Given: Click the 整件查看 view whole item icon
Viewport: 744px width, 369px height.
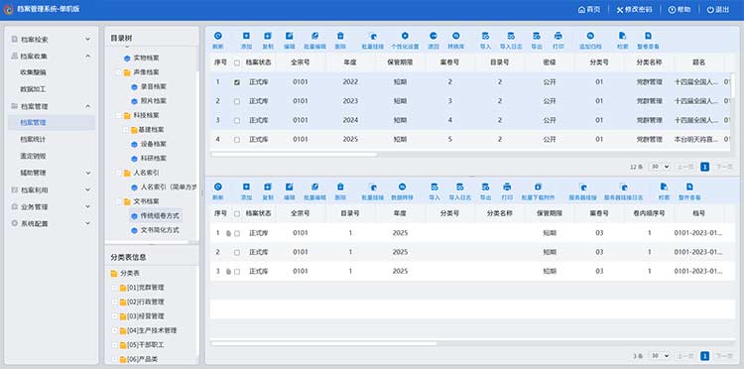Looking at the screenshot, I should [x=689, y=186].
